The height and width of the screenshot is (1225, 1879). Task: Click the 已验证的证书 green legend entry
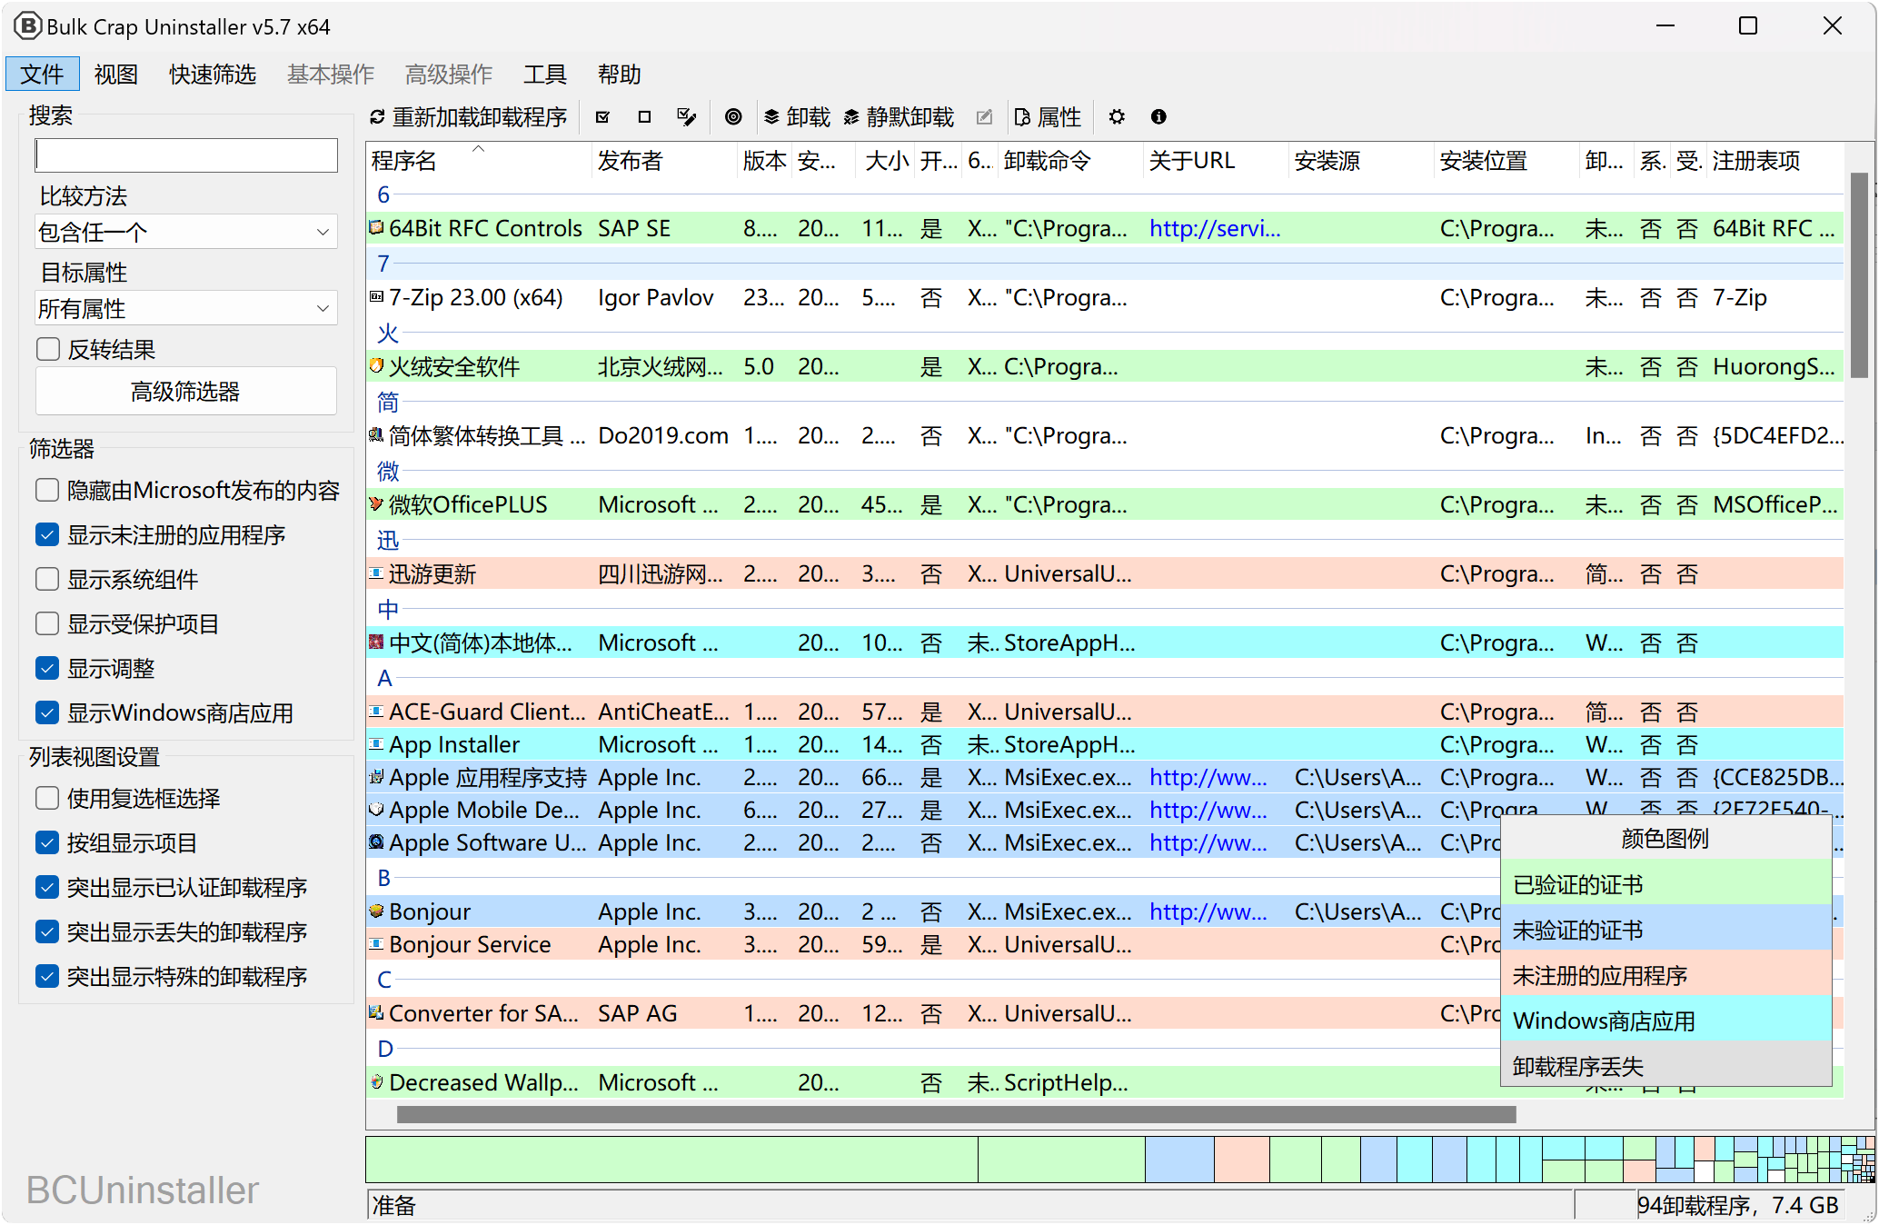(1665, 884)
